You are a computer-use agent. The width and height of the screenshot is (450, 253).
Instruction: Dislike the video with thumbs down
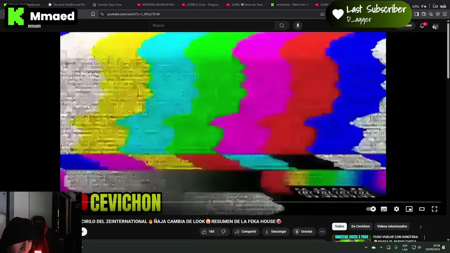tap(223, 232)
